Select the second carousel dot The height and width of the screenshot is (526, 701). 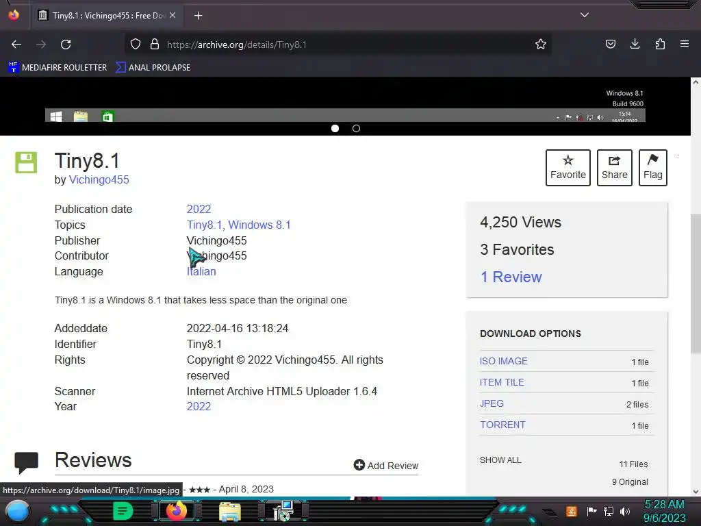click(356, 128)
